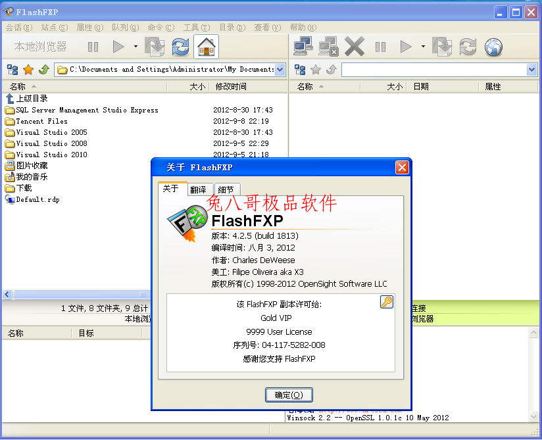The image size is (542, 440).
Task: Expand the remote path dropdown arrow
Action: [x=532, y=70]
